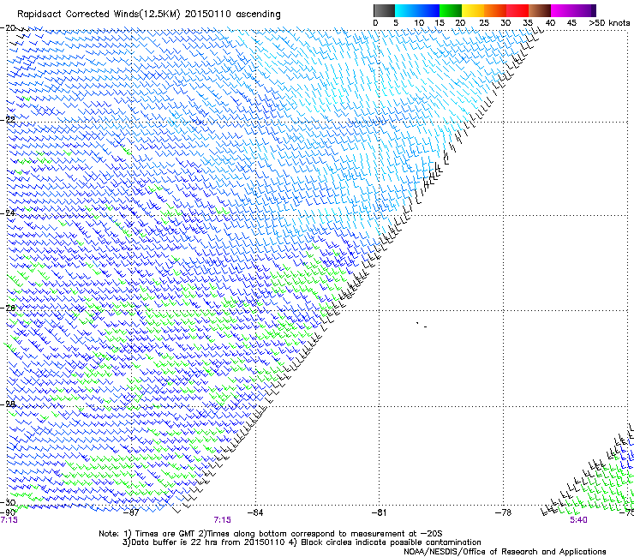This screenshot has width=634, height=557.
Task: Click the -26 latitude axis label
Action: [x=9, y=308]
